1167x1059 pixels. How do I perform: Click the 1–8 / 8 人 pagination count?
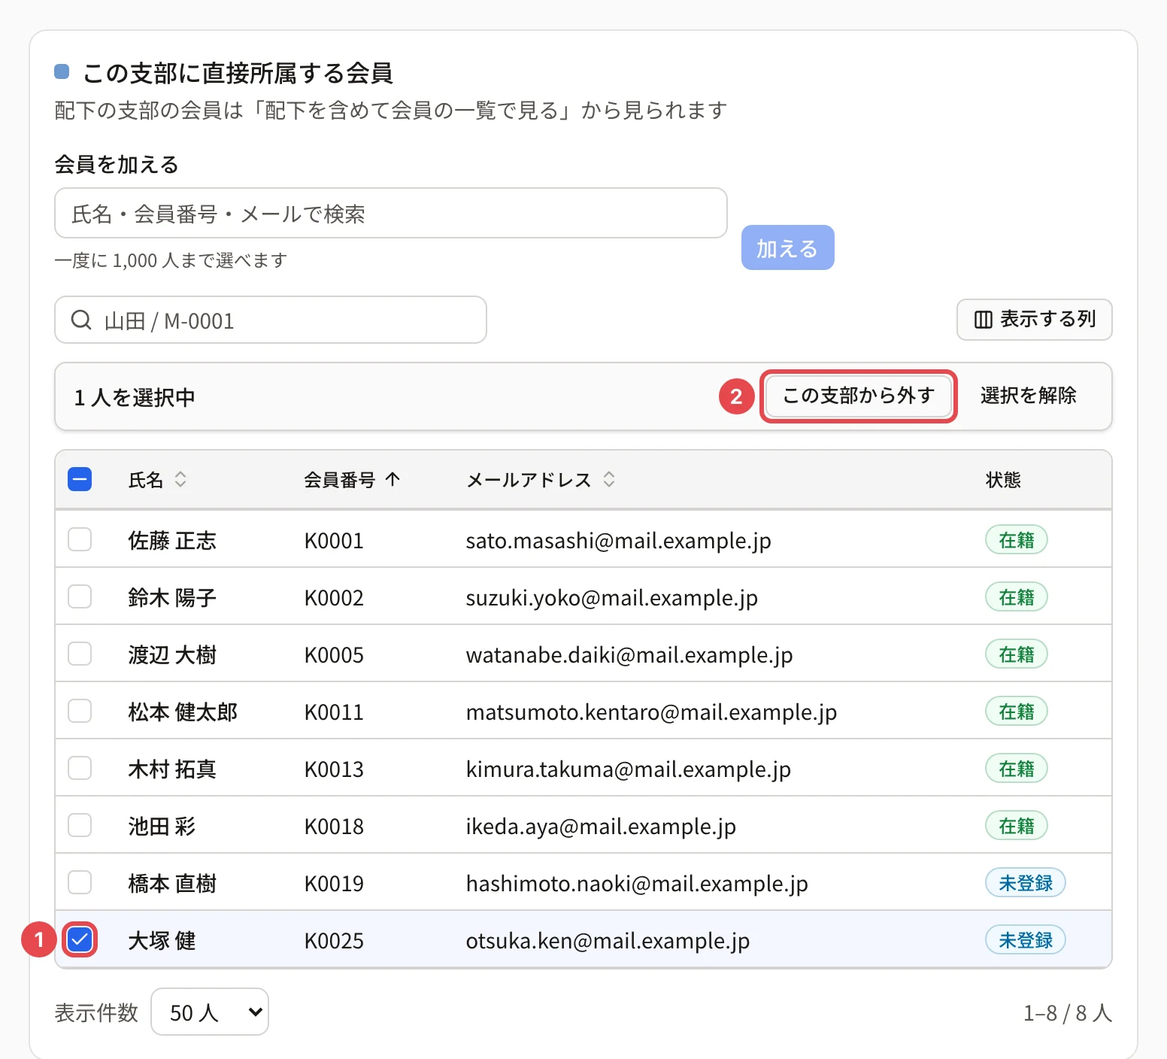[x=1067, y=1013]
